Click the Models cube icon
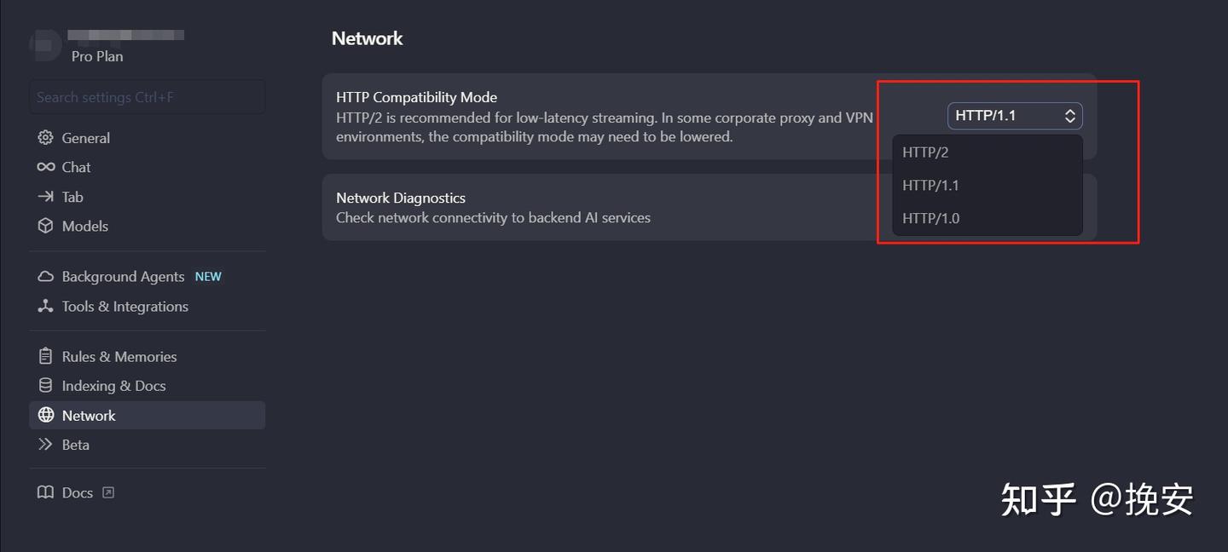The image size is (1228, 552). pyautogui.click(x=46, y=226)
